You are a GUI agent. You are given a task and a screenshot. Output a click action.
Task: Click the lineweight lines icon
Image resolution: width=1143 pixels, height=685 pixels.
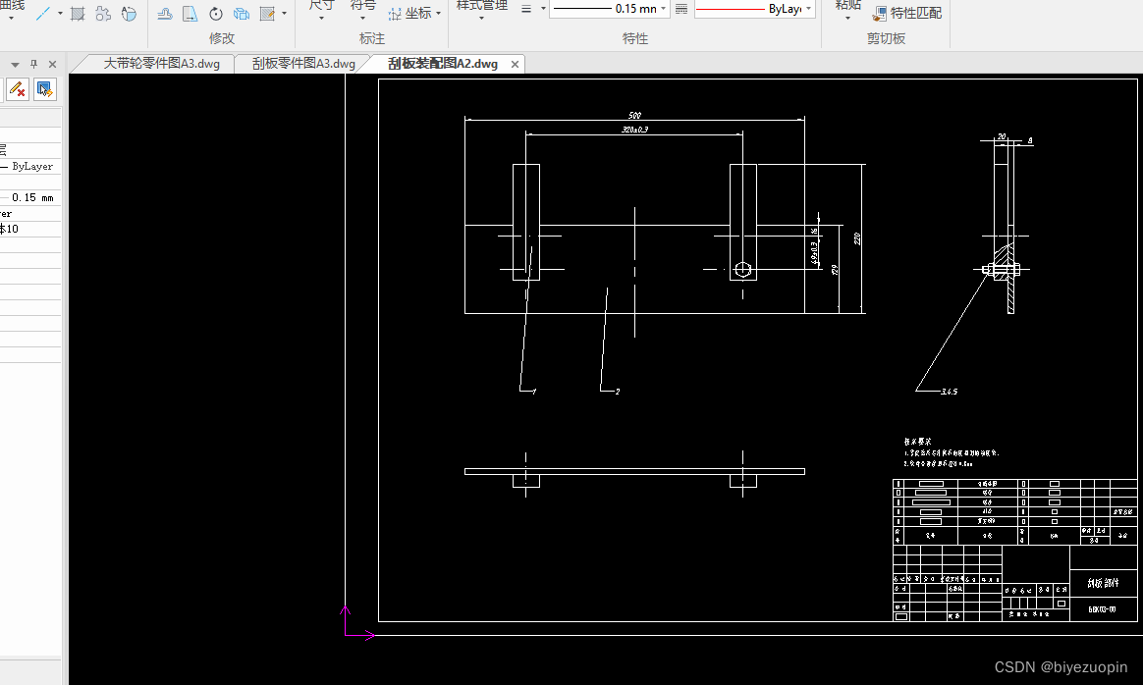point(526,9)
